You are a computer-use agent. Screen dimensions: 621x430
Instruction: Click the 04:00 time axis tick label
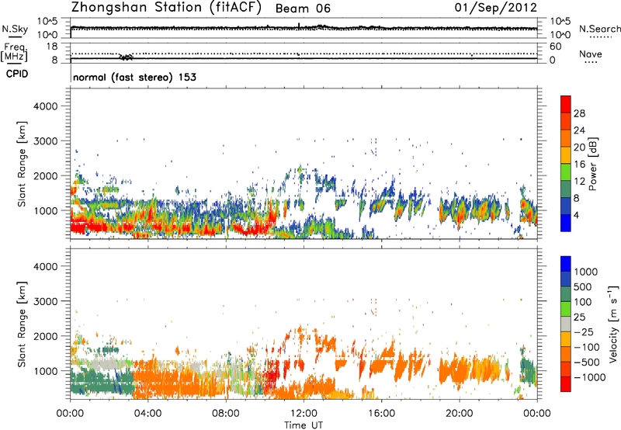pyautogui.click(x=147, y=414)
